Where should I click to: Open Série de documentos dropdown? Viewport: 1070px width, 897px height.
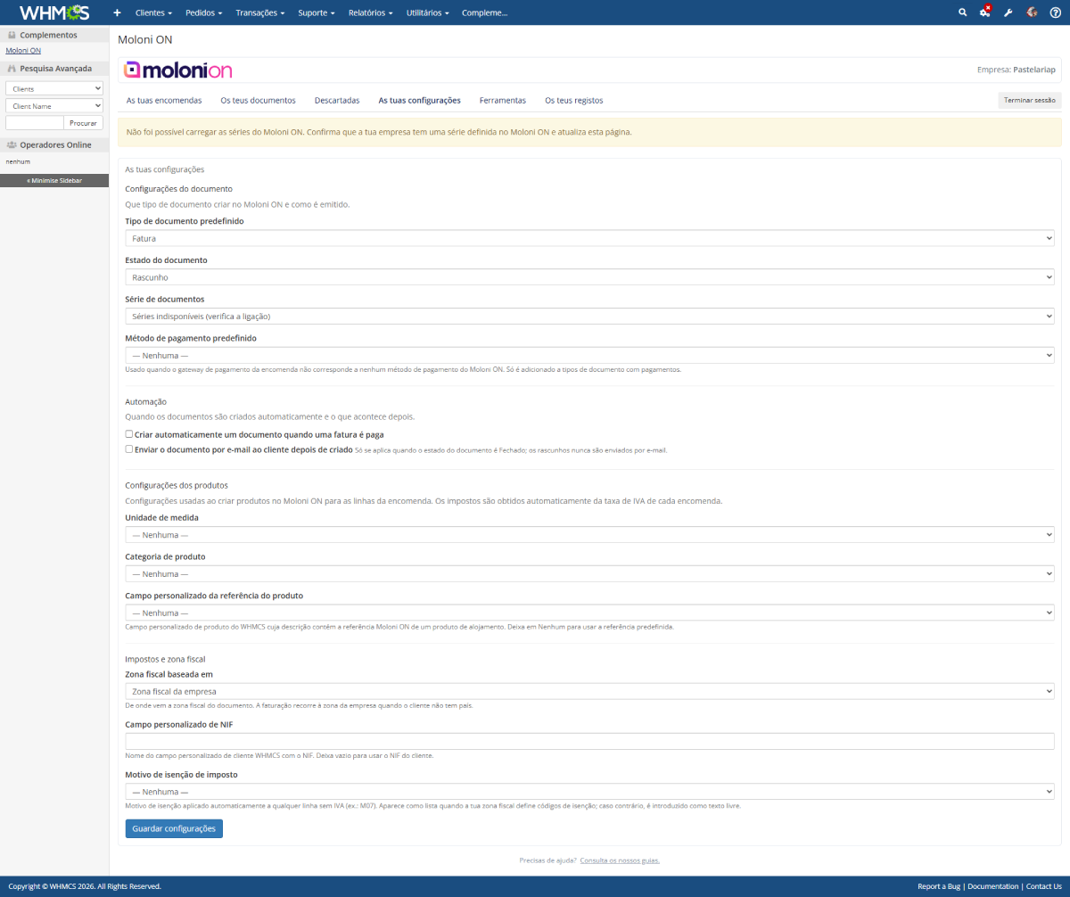tap(589, 317)
